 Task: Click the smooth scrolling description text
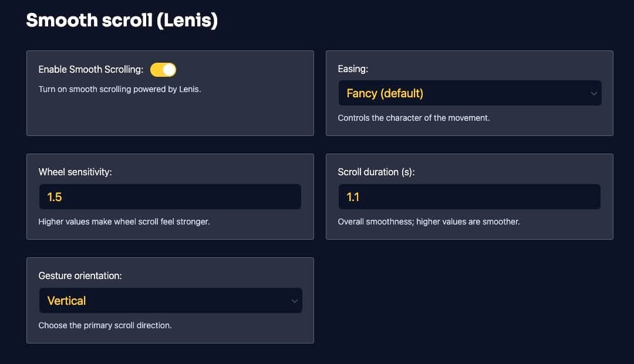pos(119,89)
